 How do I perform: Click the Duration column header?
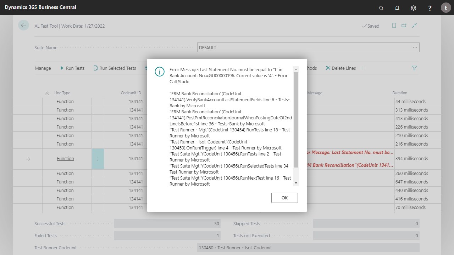click(x=400, y=93)
